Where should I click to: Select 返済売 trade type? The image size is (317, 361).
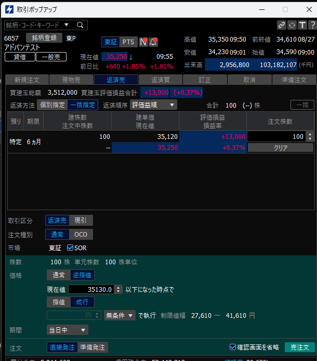click(57, 221)
